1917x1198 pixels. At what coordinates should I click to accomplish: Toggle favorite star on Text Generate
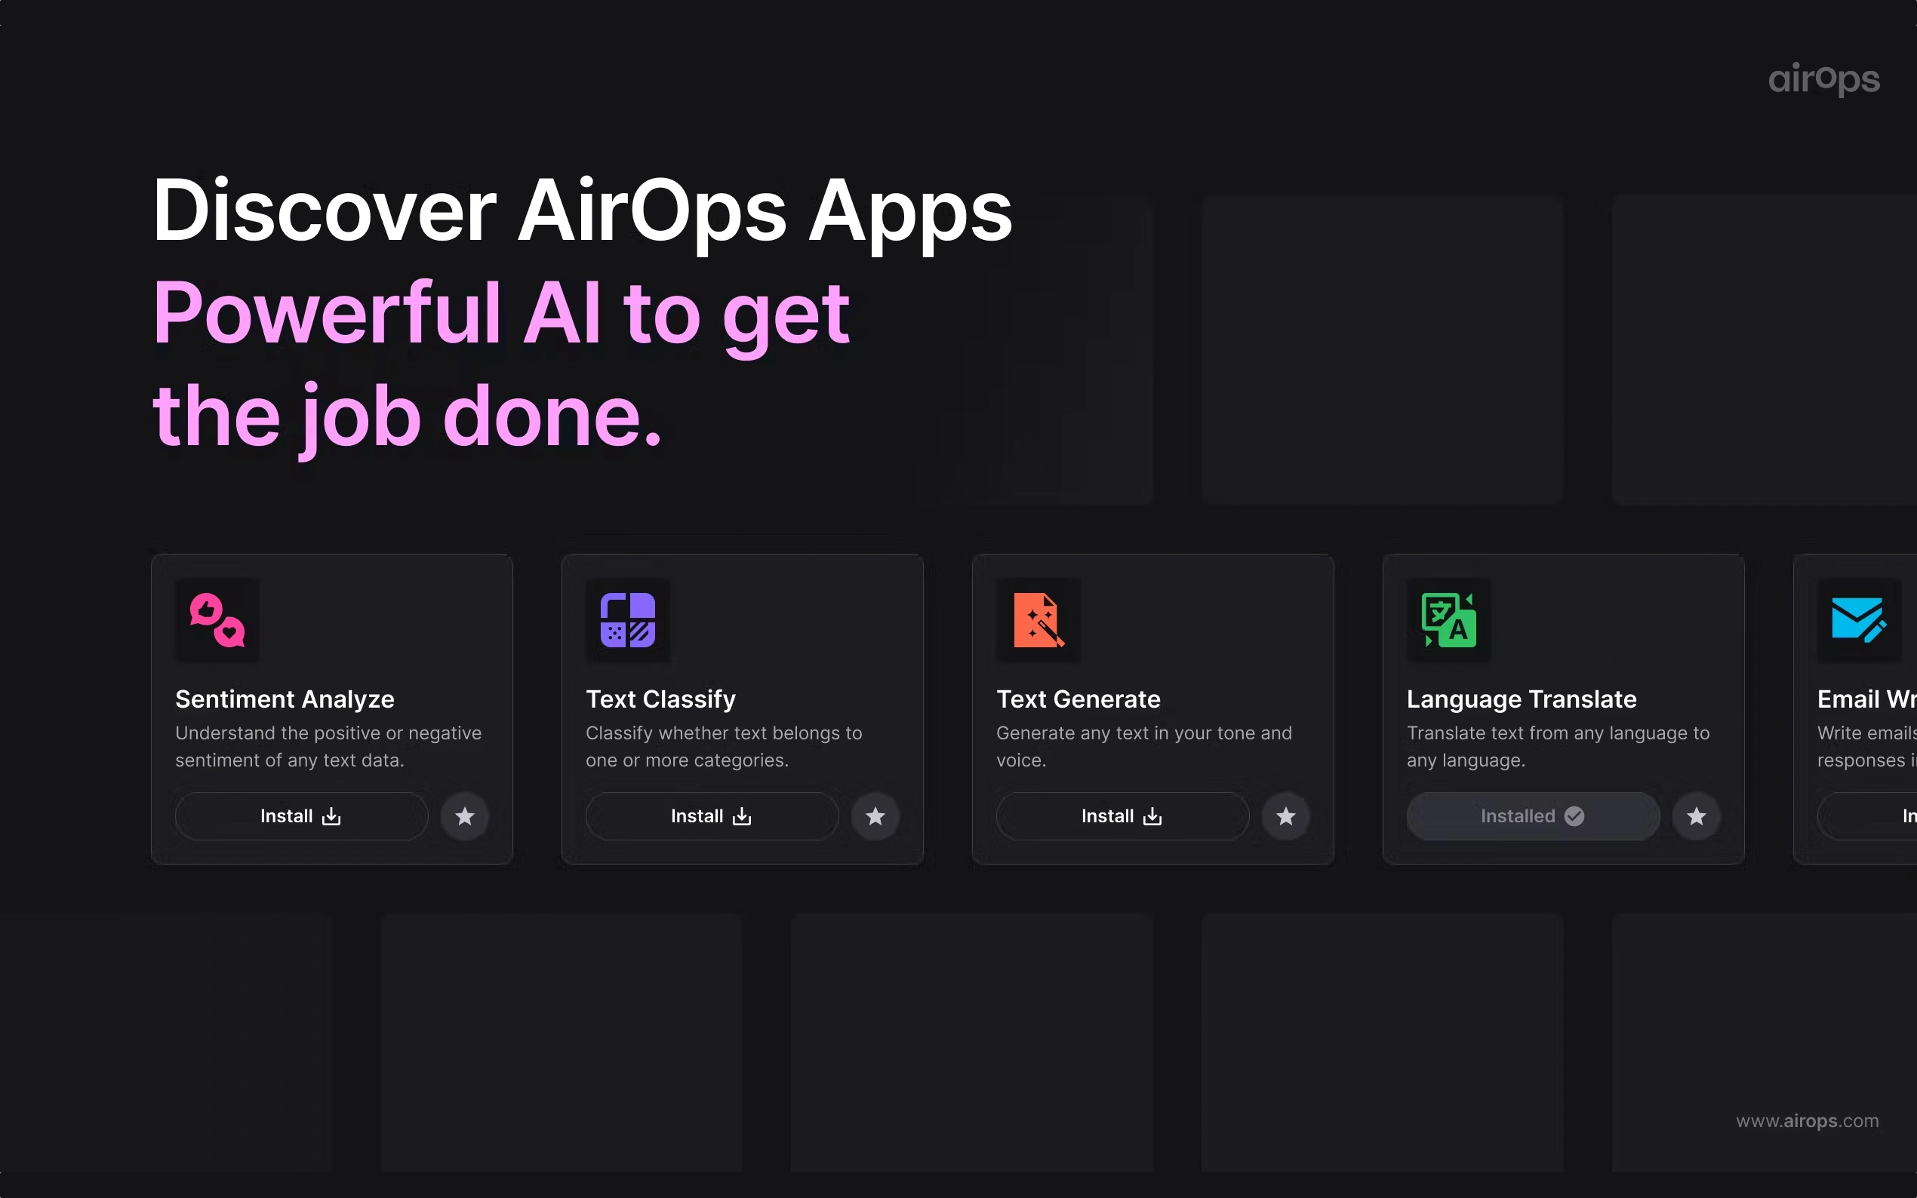pos(1285,816)
